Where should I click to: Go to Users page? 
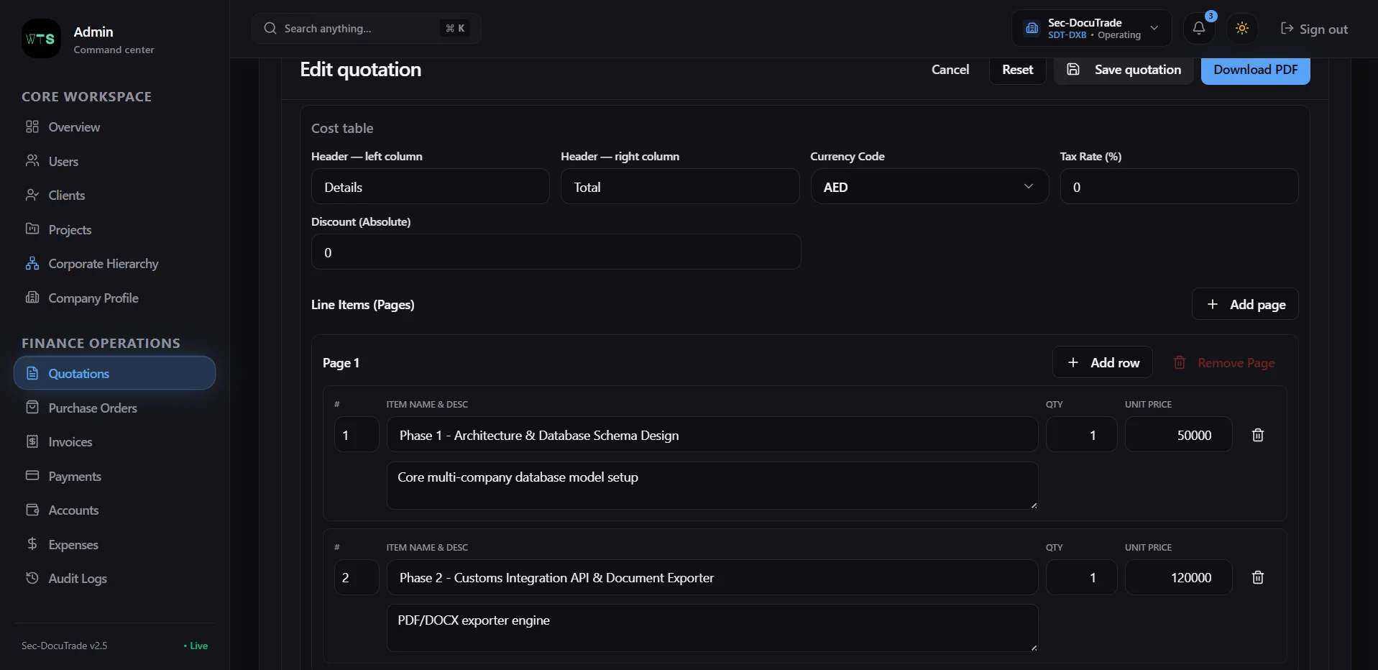[115, 162]
